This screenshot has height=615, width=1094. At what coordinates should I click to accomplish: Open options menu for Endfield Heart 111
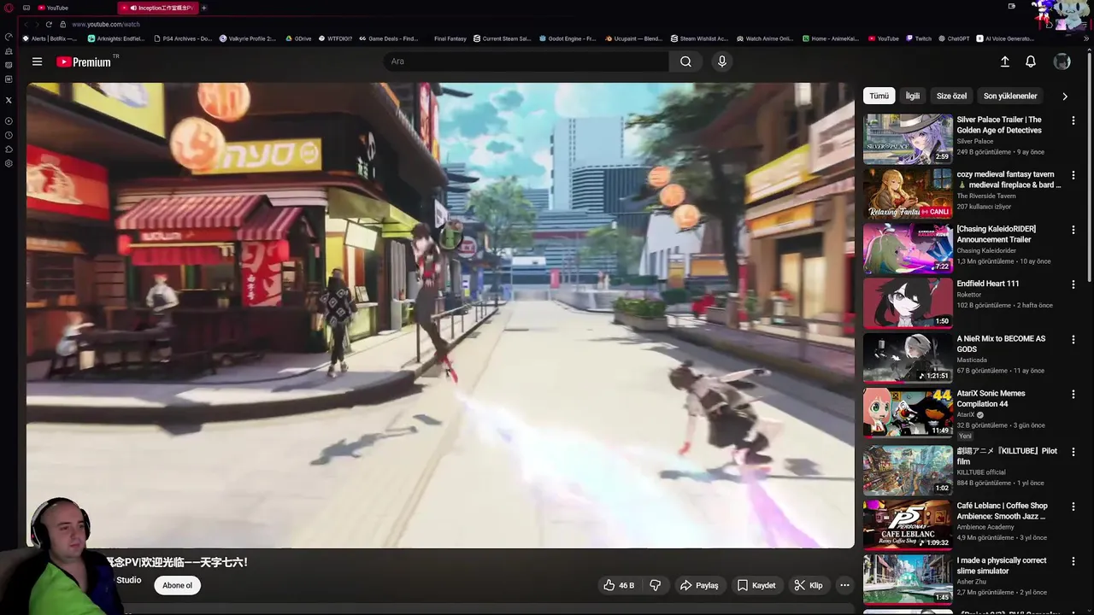click(1073, 284)
